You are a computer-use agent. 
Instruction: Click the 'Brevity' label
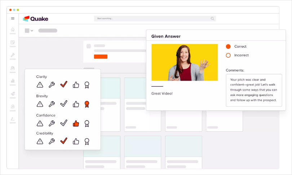(x=42, y=96)
